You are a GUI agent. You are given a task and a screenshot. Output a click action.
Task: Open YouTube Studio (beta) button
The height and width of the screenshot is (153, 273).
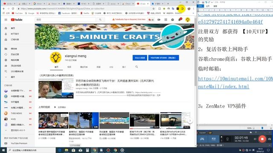click(x=163, y=58)
